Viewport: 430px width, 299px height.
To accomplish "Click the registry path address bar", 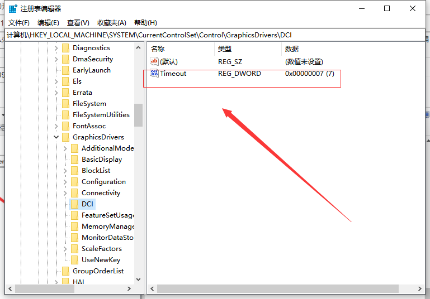I will (215, 35).
